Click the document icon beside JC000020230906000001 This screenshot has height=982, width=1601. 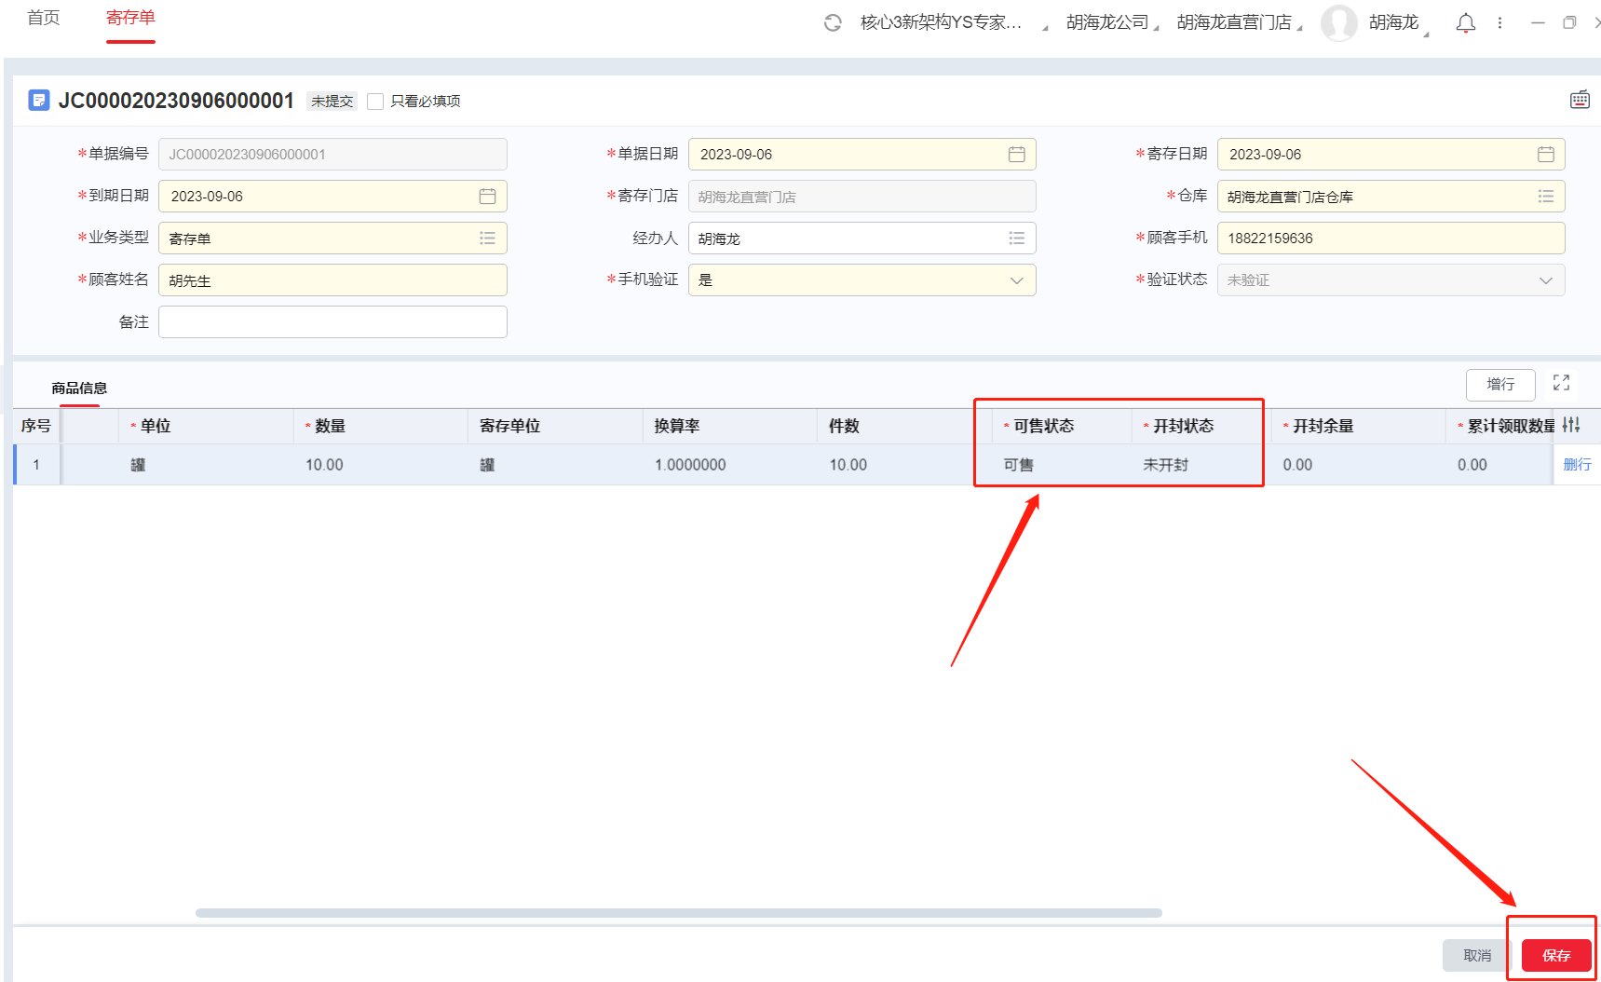click(x=39, y=100)
